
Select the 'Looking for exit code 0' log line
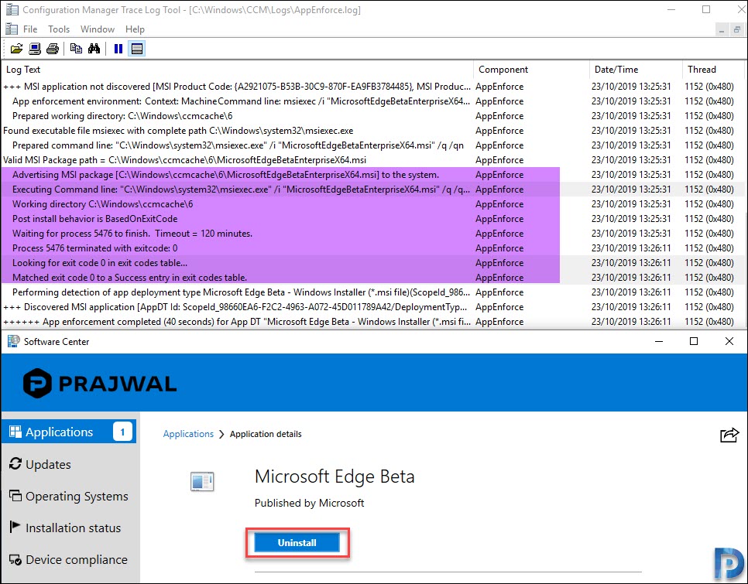[373, 263]
